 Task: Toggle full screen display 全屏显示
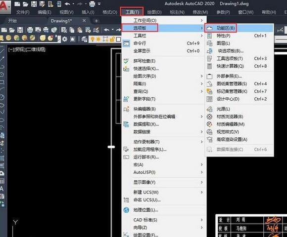[x=164, y=51]
